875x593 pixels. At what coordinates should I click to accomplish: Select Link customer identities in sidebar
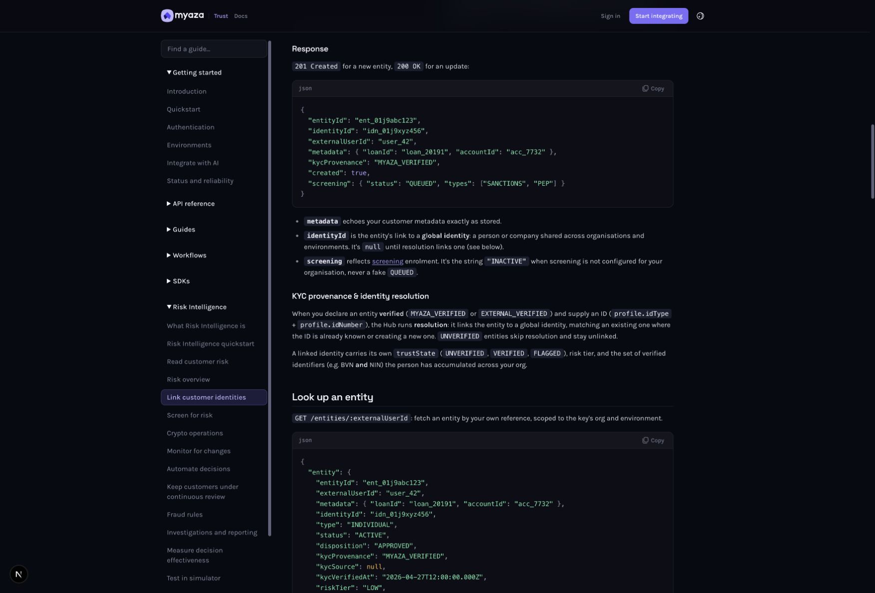pos(214,397)
